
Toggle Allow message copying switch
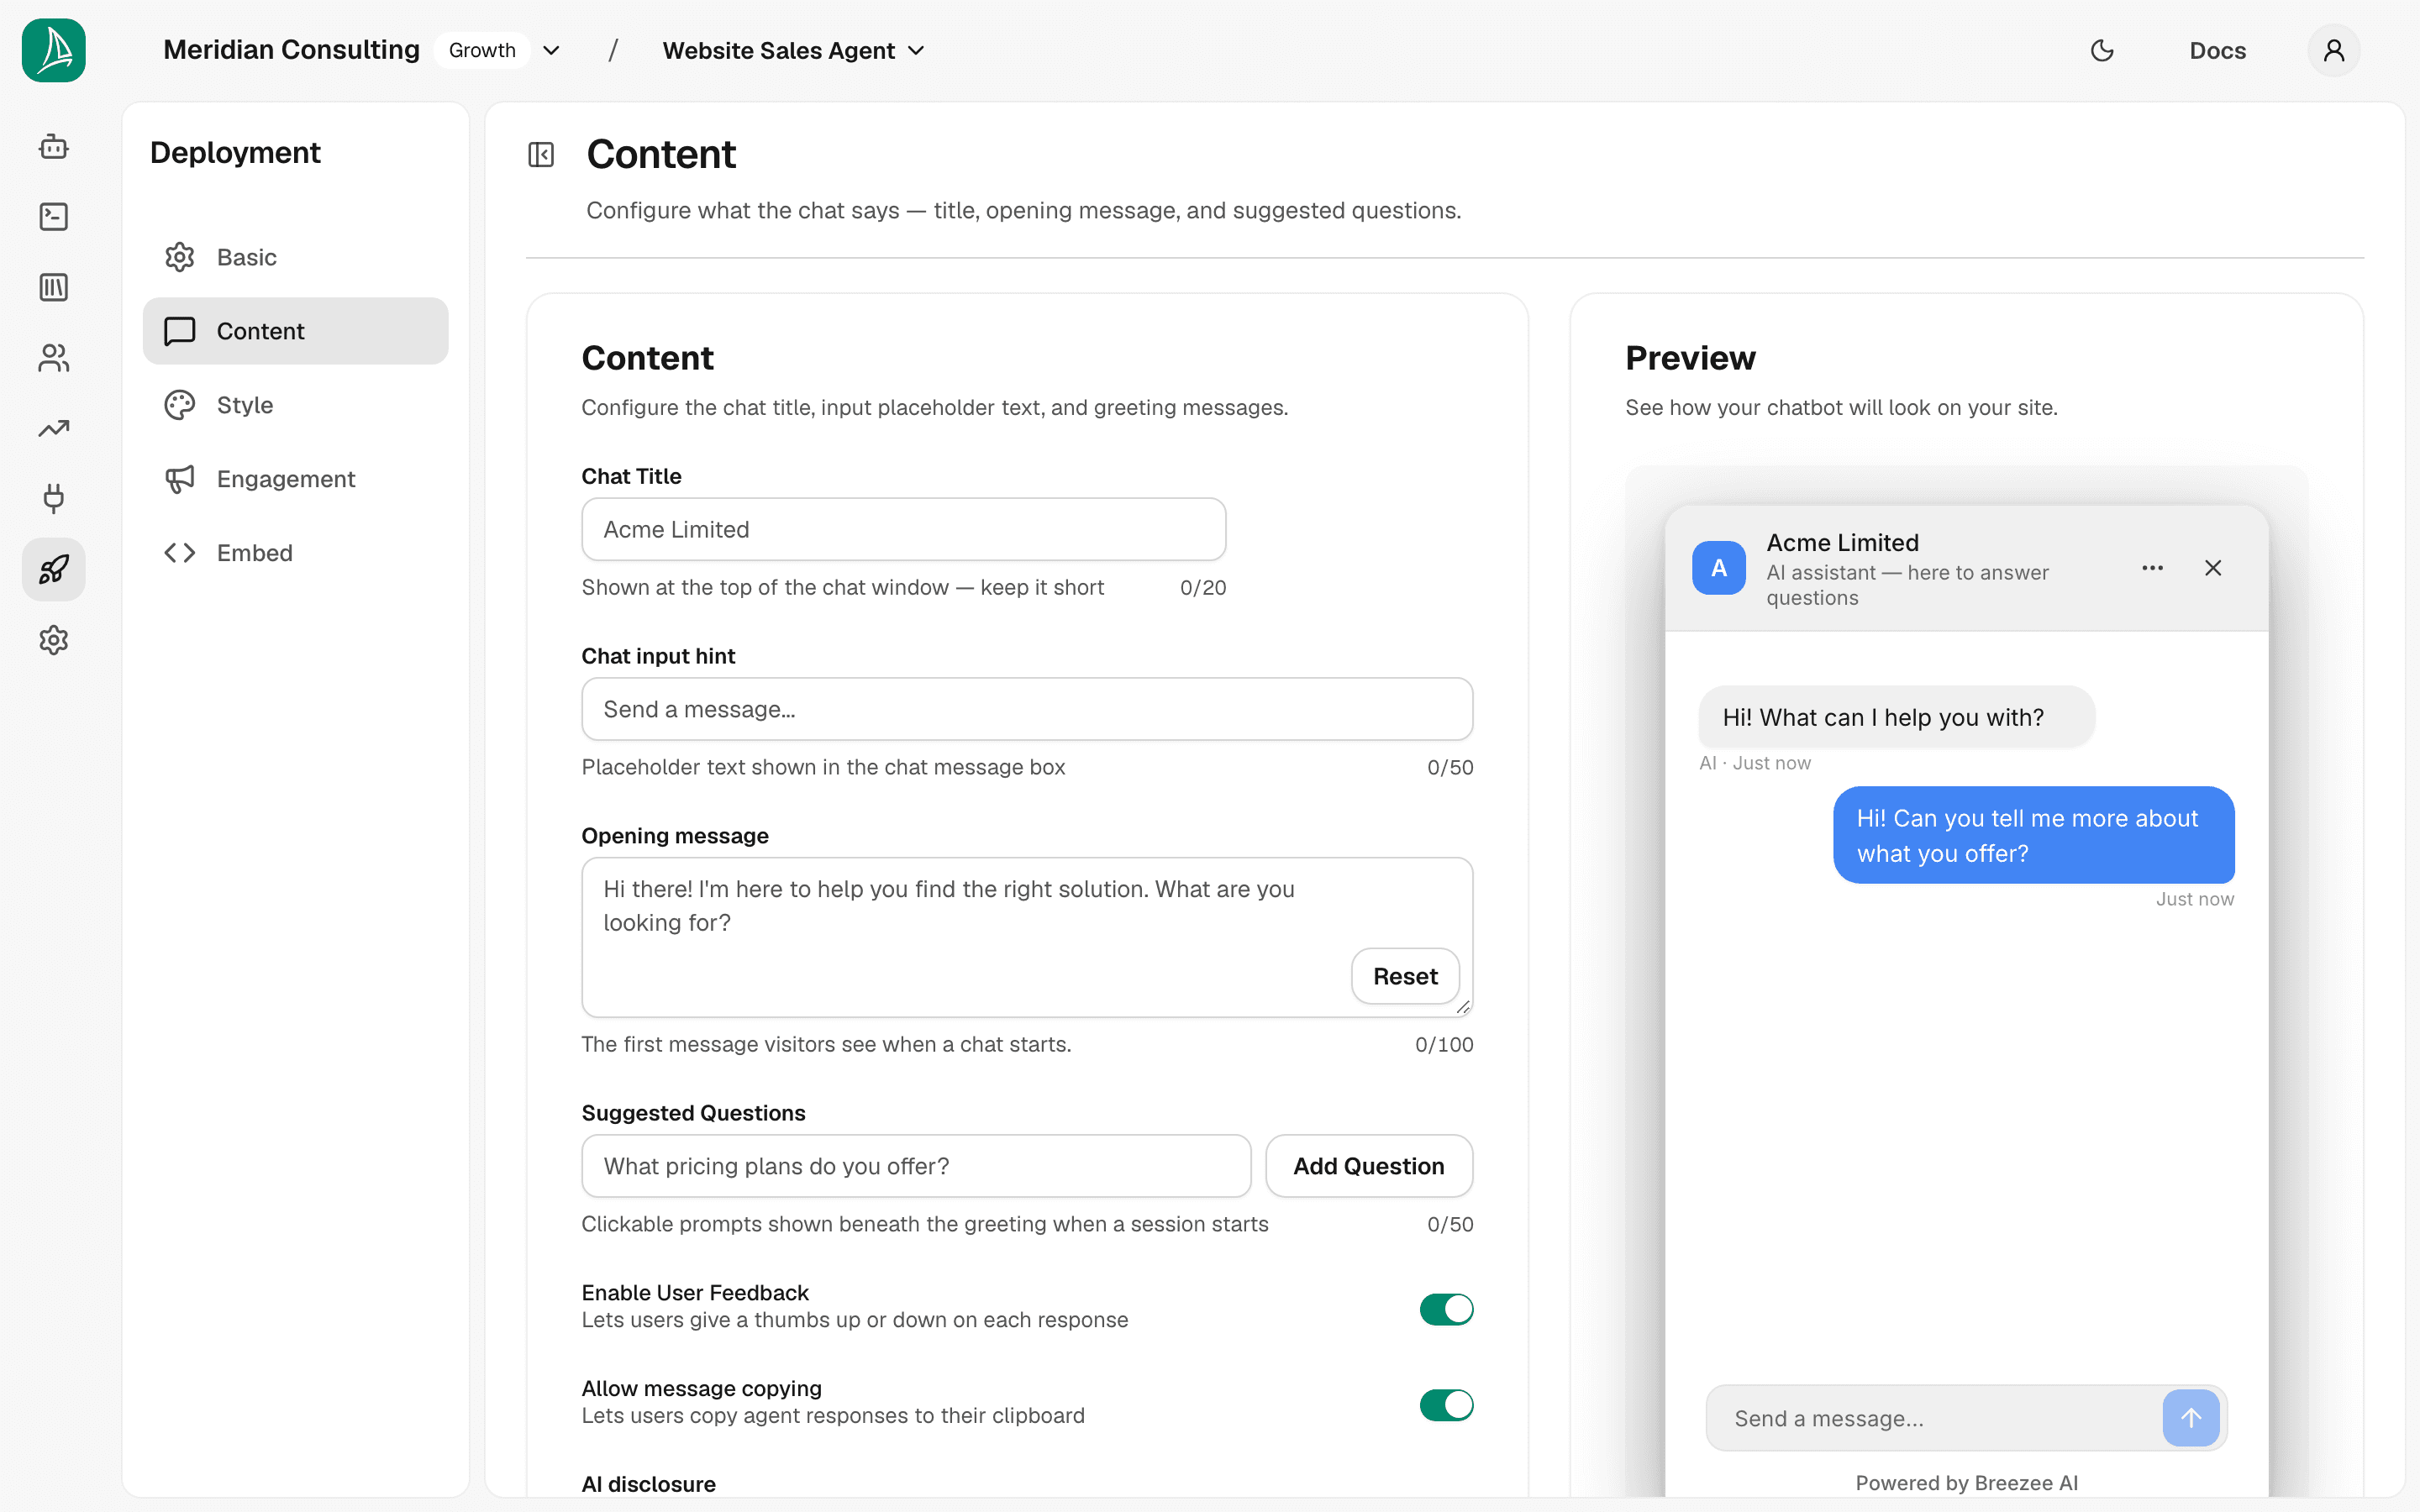pos(1446,1405)
